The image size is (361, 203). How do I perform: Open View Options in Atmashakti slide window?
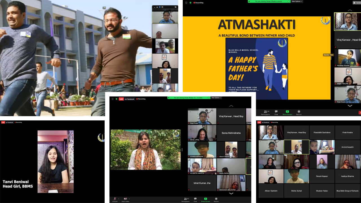297,1
